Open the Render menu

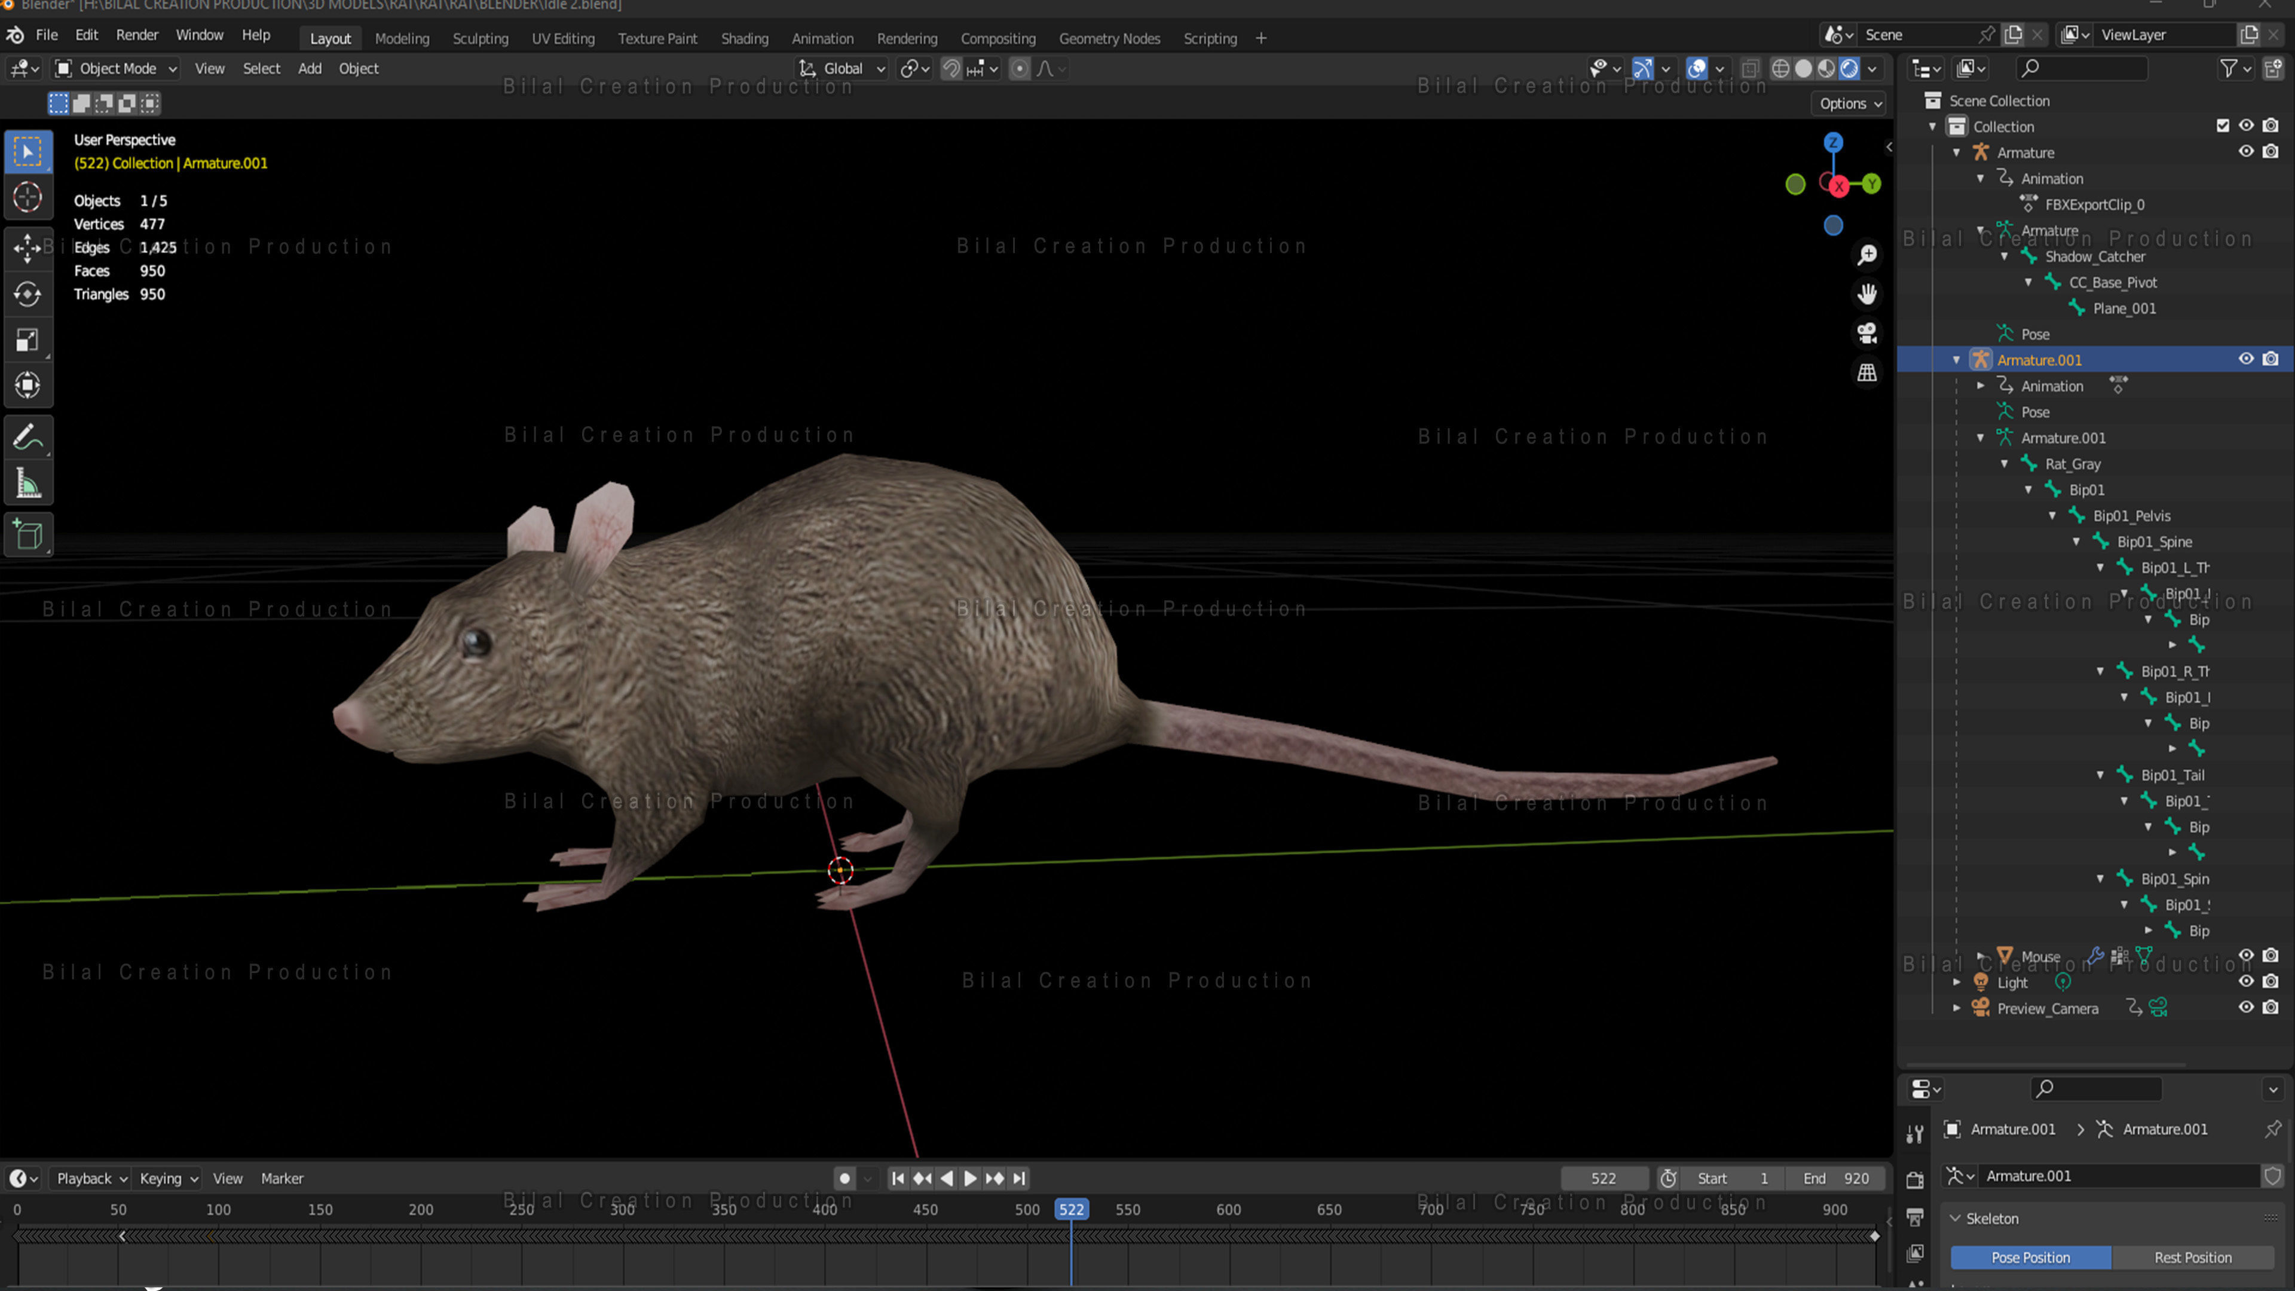137,35
